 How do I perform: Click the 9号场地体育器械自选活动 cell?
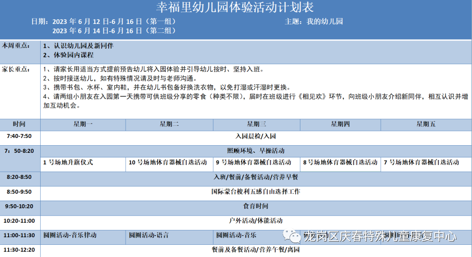pyautogui.click(x=257, y=165)
